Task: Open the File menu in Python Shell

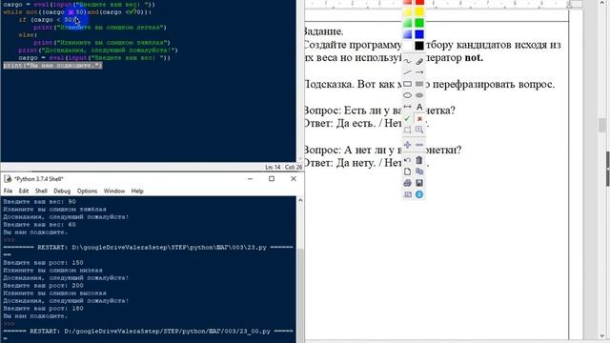Action: (8, 191)
